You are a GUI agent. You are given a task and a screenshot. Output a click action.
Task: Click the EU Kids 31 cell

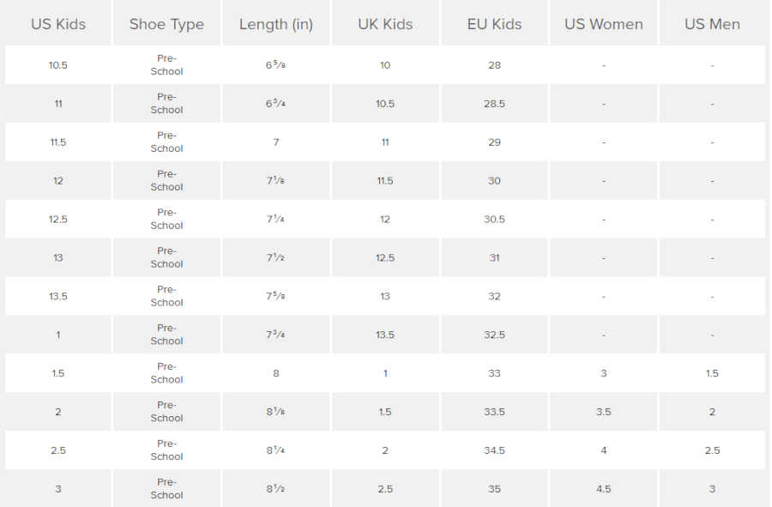click(494, 258)
